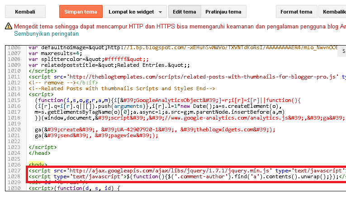Click the UA-42907920-1 analytics create line
The width and height of the screenshot is (346, 199).
(155, 130)
